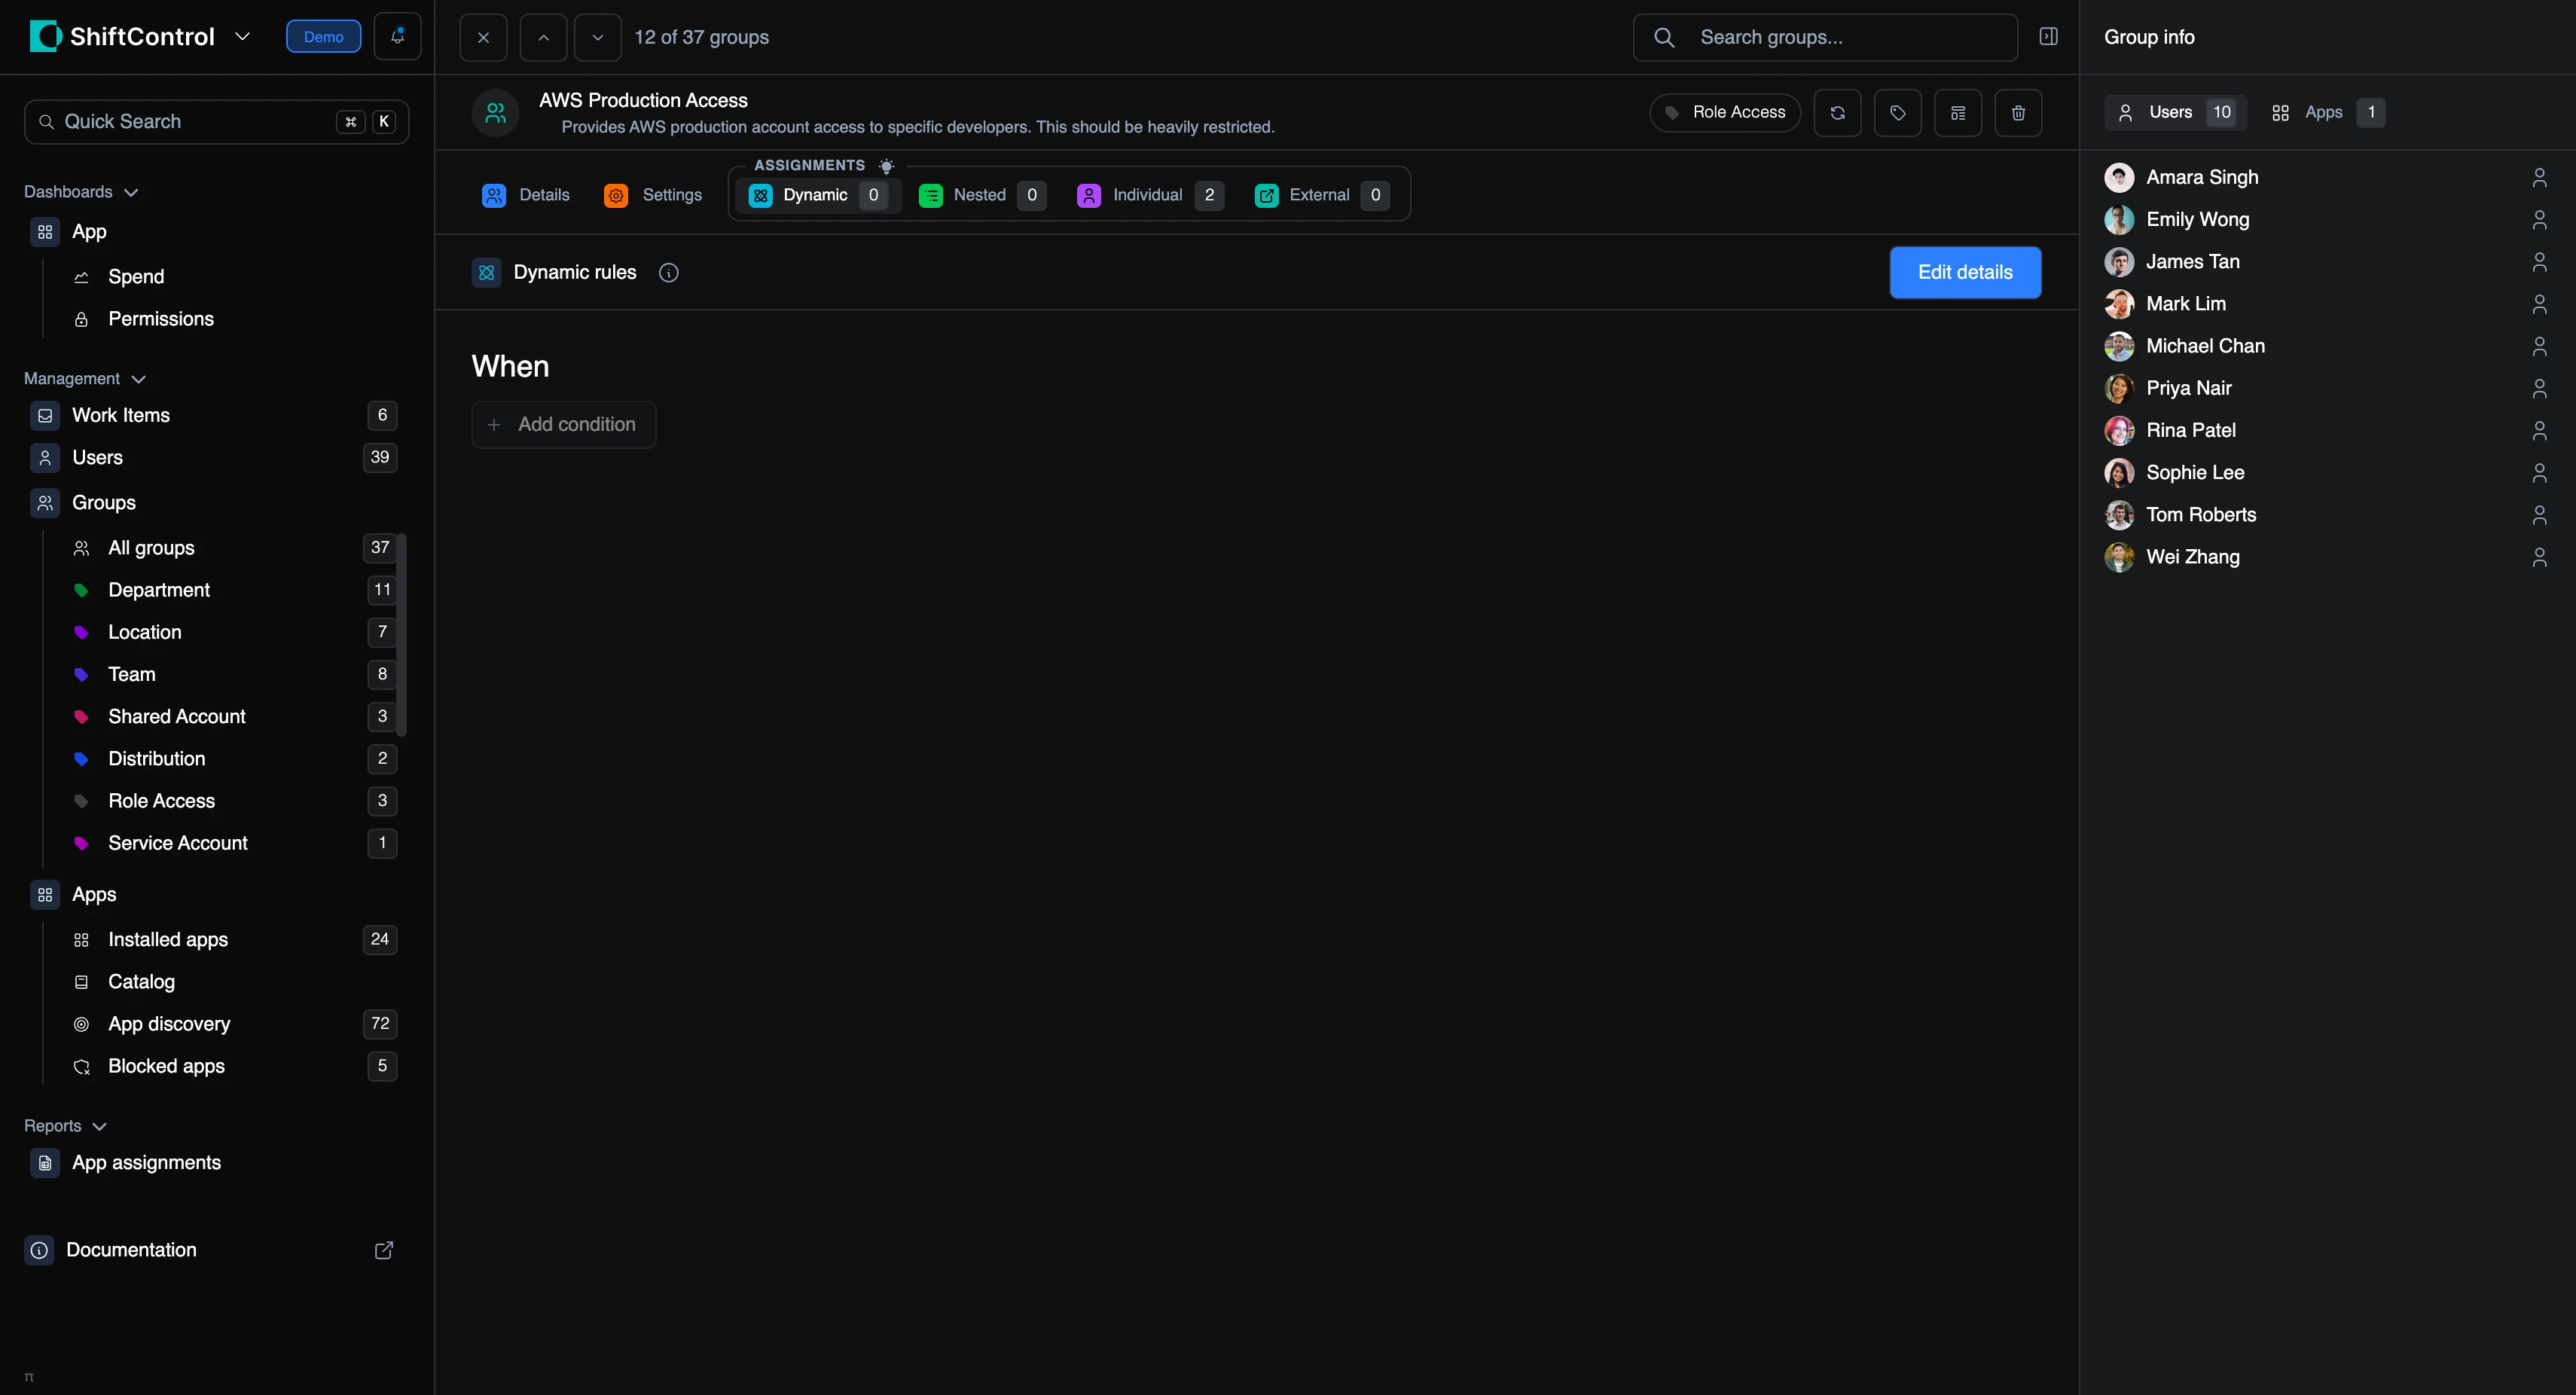Screen dimensions: 2576x1395
Task: Click the assignments lightbulb hint icon
Action: tap(886, 166)
